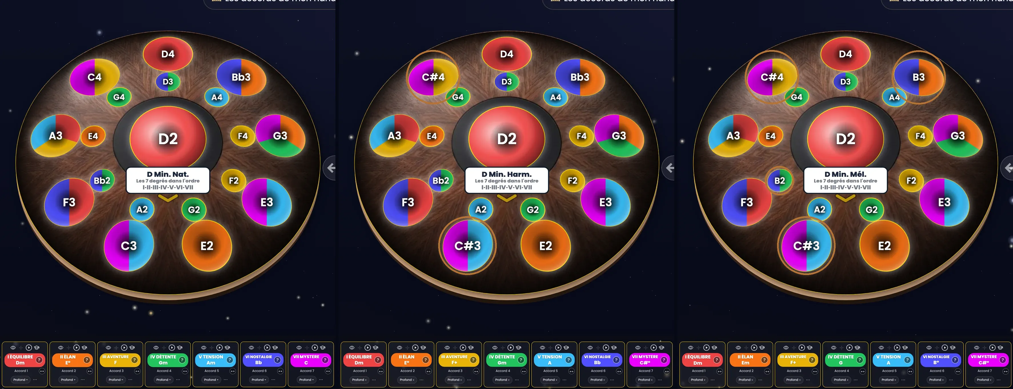The image size is (1013, 389).
Task: Open graduation cap lesson on VII MYSTÈRE C card
Action: (323, 348)
